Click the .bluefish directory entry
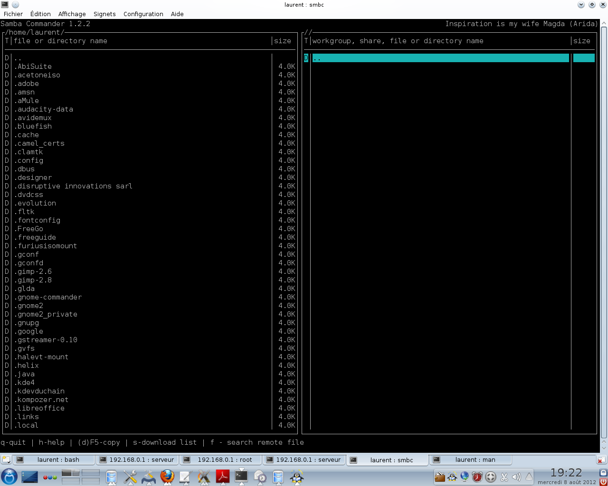 [150, 126]
